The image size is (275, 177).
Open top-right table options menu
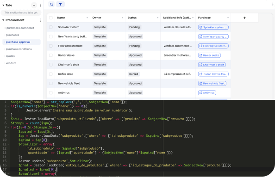coord(272,4)
